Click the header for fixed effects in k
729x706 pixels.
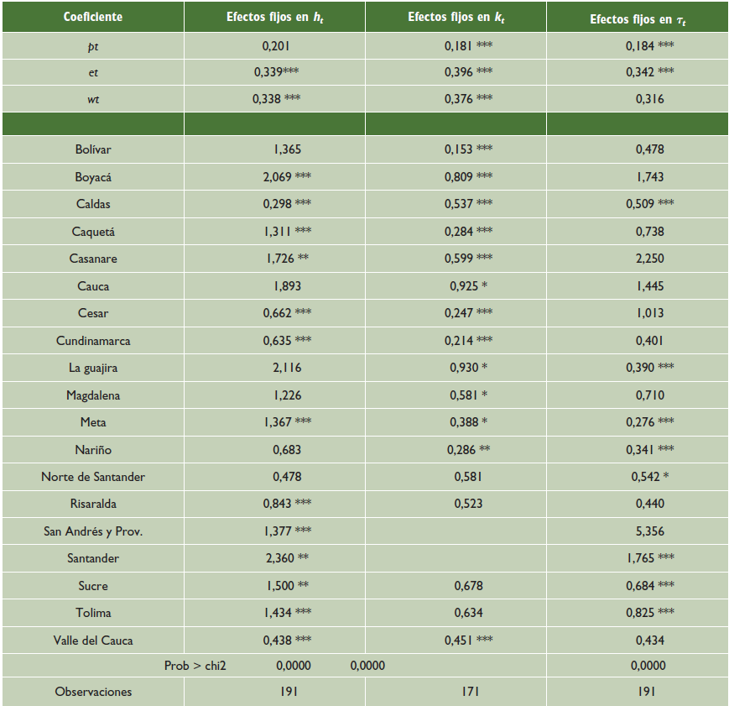(456, 17)
